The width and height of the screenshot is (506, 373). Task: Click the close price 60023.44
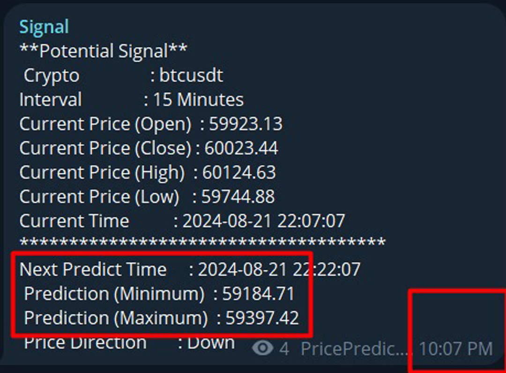click(x=241, y=149)
